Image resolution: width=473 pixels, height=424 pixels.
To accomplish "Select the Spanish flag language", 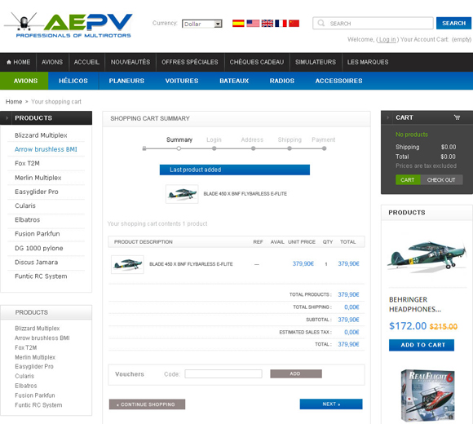I will click(x=238, y=23).
